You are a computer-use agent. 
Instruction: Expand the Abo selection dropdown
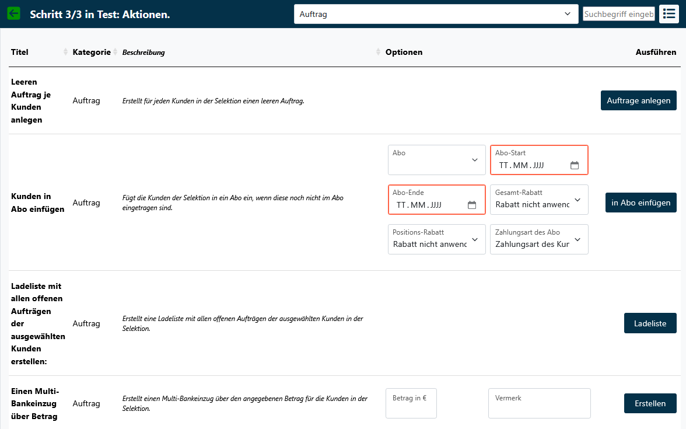click(x=436, y=160)
